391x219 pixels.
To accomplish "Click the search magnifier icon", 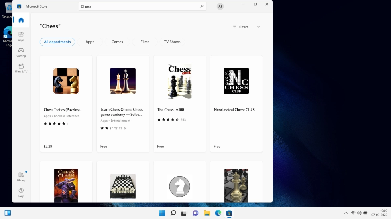I will [x=202, y=6].
